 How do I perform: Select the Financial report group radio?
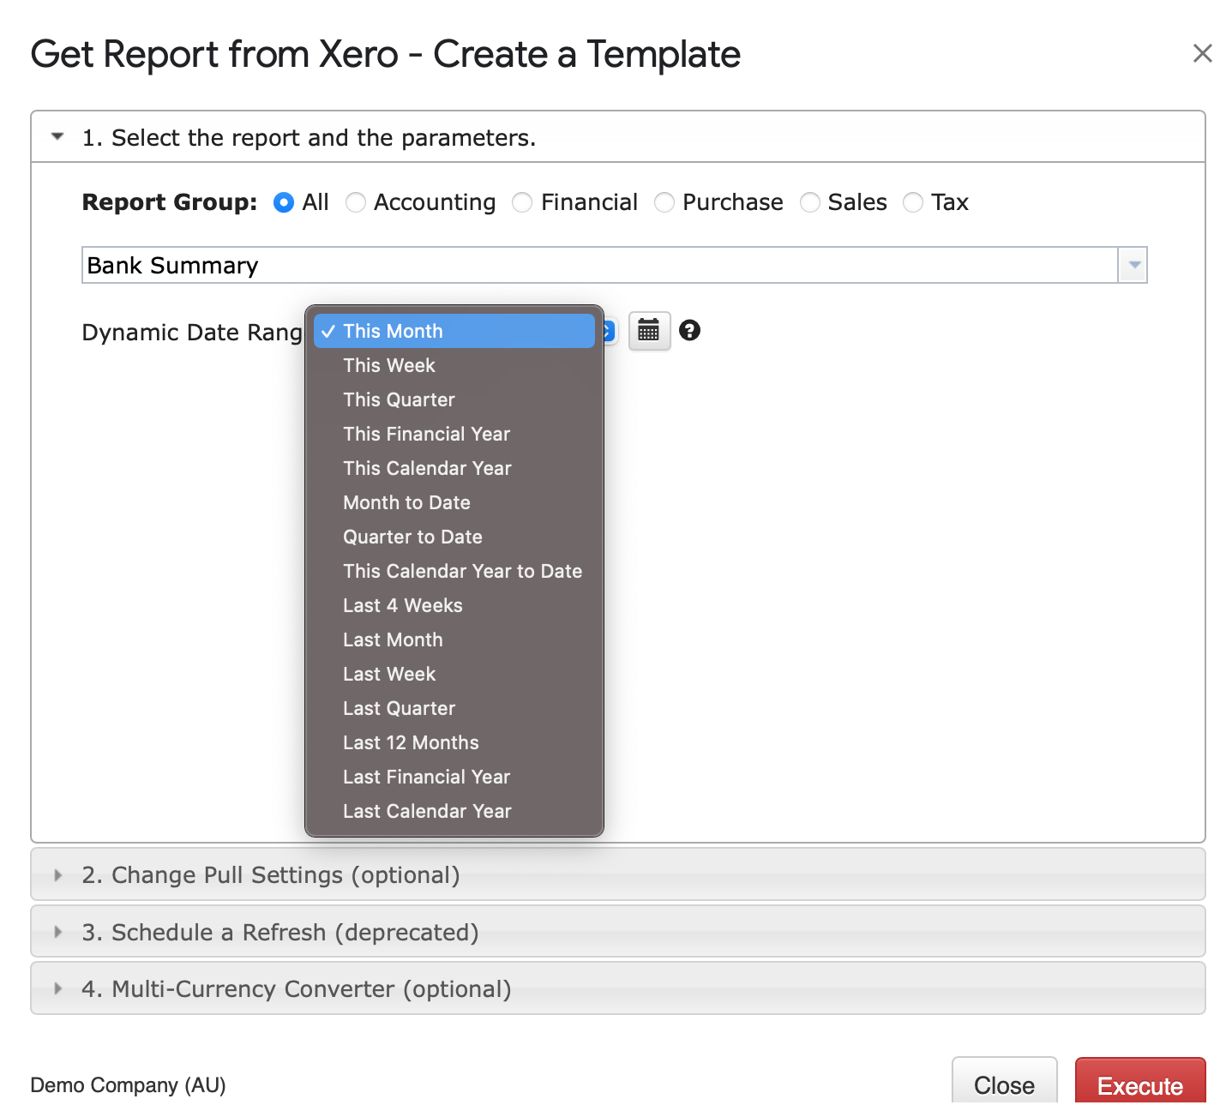[522, 203]
